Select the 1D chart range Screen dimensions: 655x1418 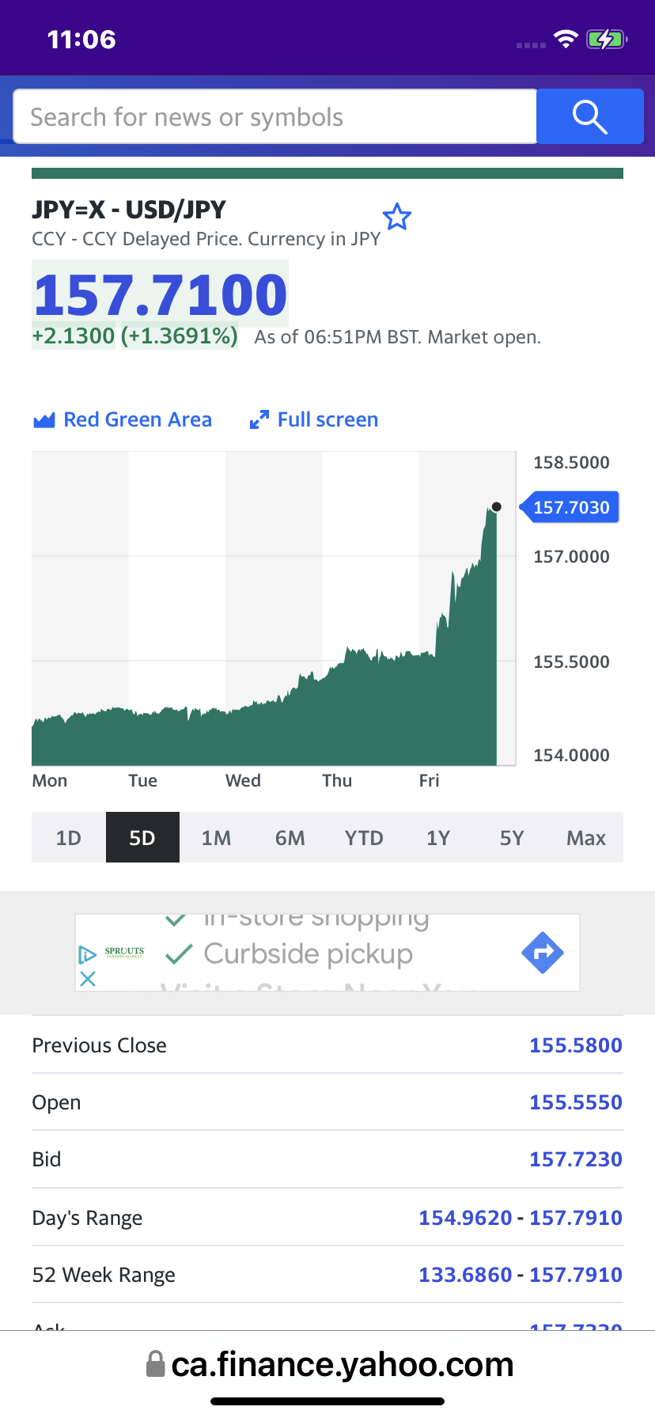69,837
